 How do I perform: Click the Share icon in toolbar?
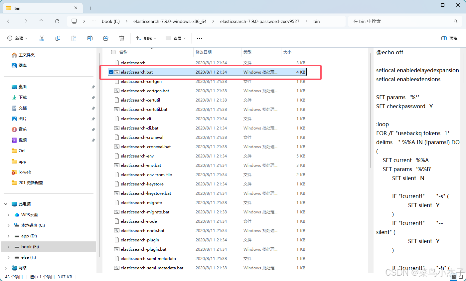pos(106,38)
